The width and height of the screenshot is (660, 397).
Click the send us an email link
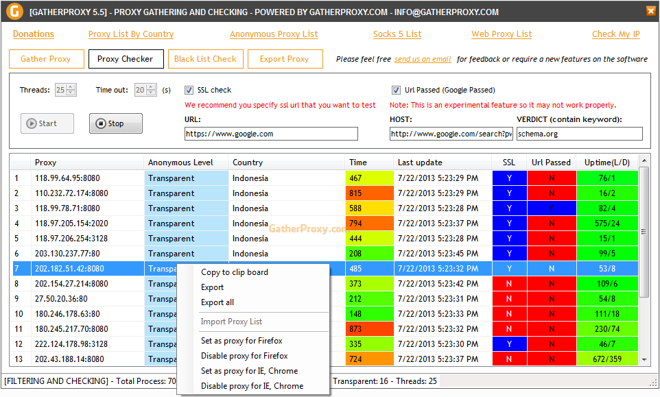click(x=422, y=59)
